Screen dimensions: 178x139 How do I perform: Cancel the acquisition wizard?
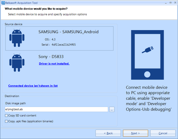[x=163, y=133]
